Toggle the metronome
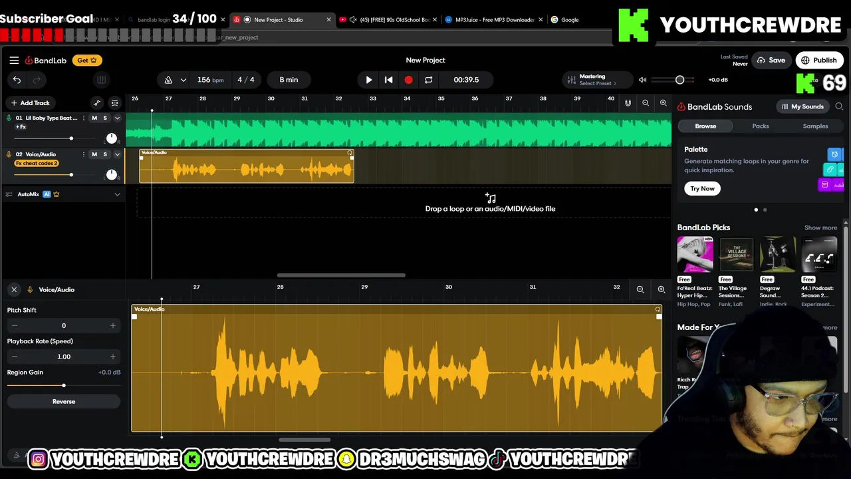Viewport: 851px width, 479px height. (168, 80)
